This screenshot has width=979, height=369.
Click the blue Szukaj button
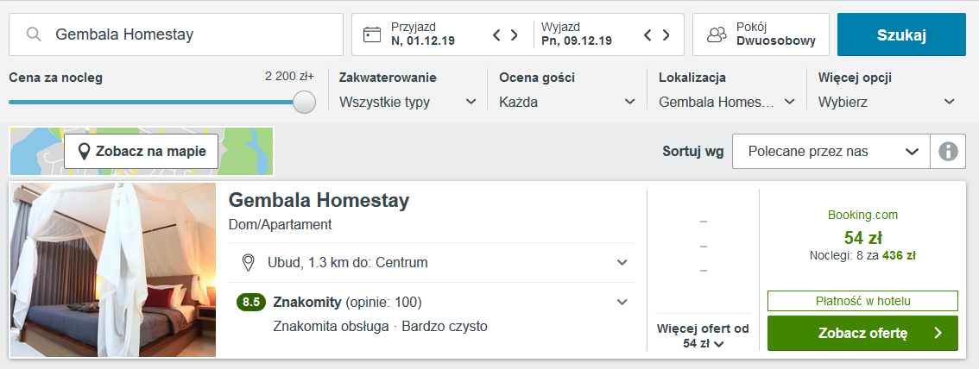pyautogui.click(x=901, y=34)
